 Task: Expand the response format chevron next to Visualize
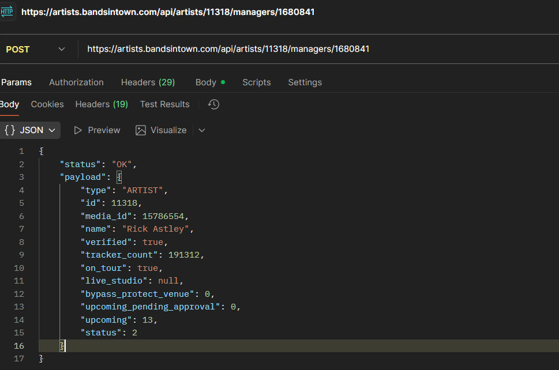coord(201,130)
